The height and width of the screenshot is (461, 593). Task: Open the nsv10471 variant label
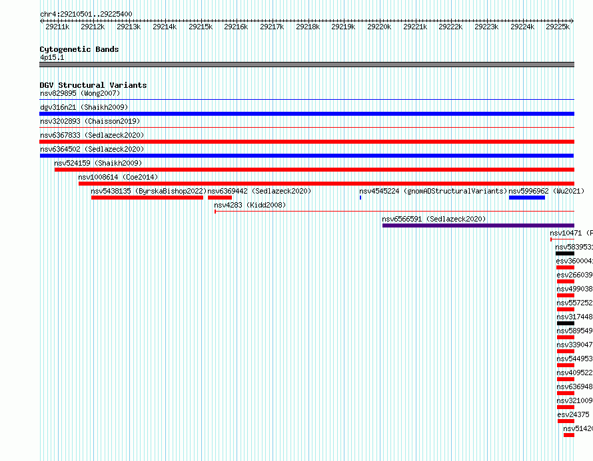pos(571,233)
